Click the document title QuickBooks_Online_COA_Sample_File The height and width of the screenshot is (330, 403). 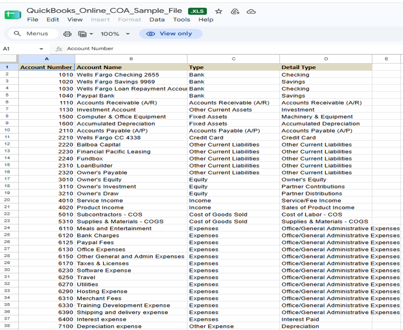(x=104, y=11)
